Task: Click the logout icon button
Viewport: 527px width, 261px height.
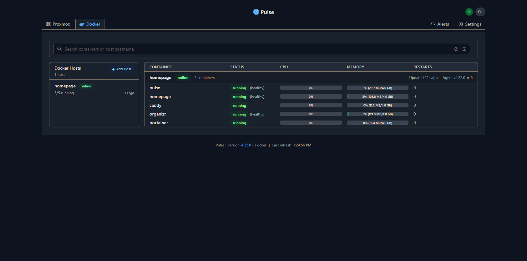Action: point(480,12)
